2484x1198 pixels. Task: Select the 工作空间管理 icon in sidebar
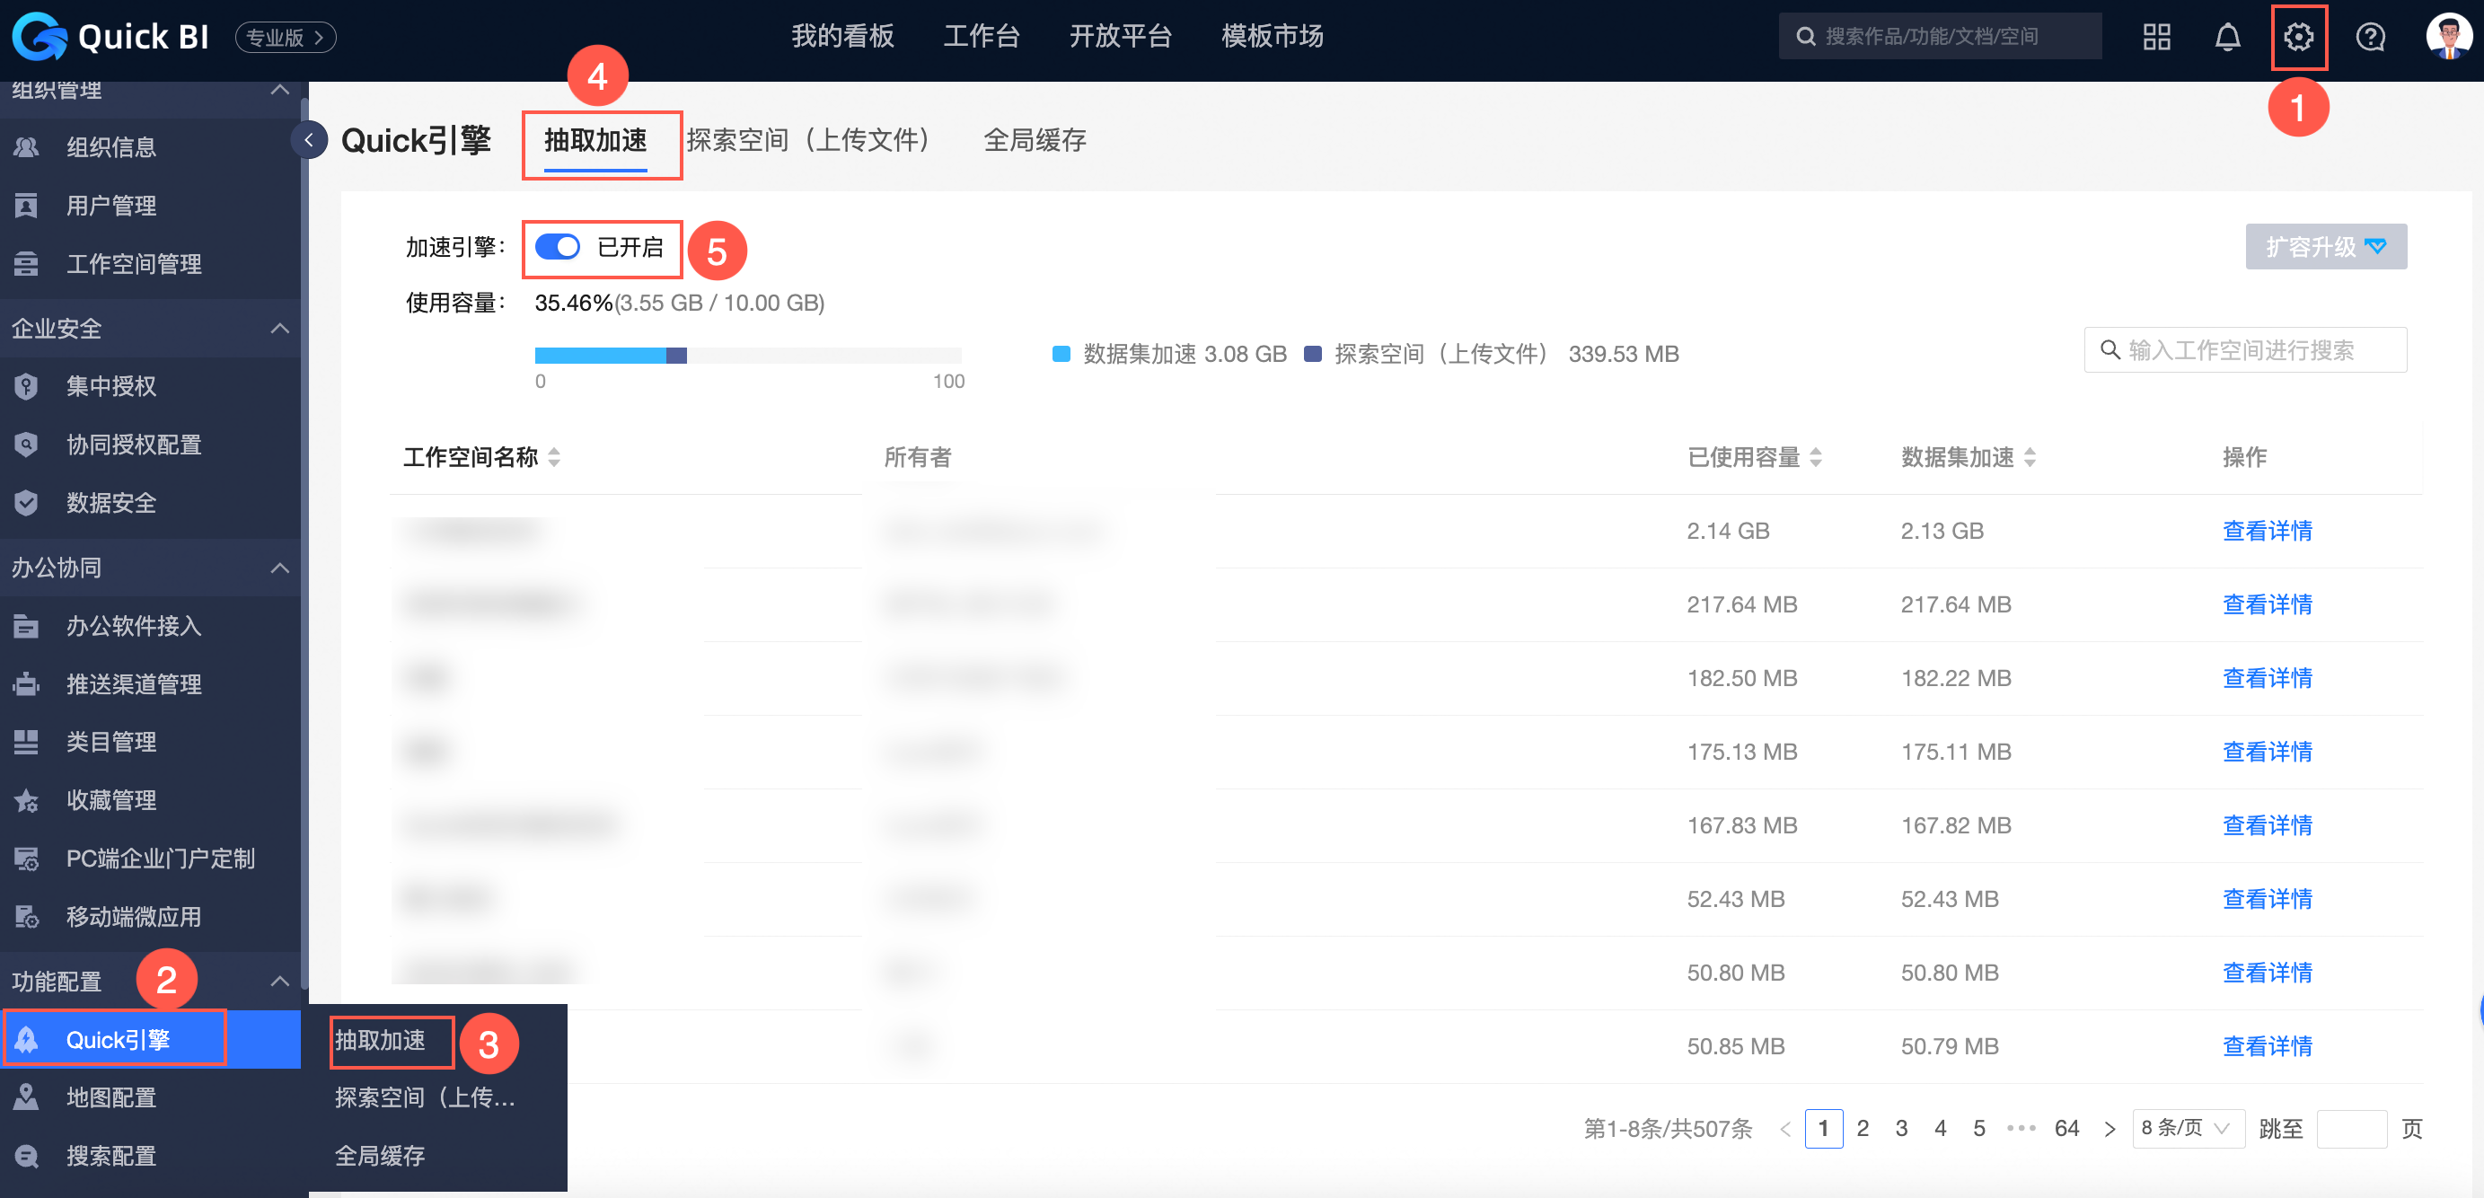pos(26,264)
